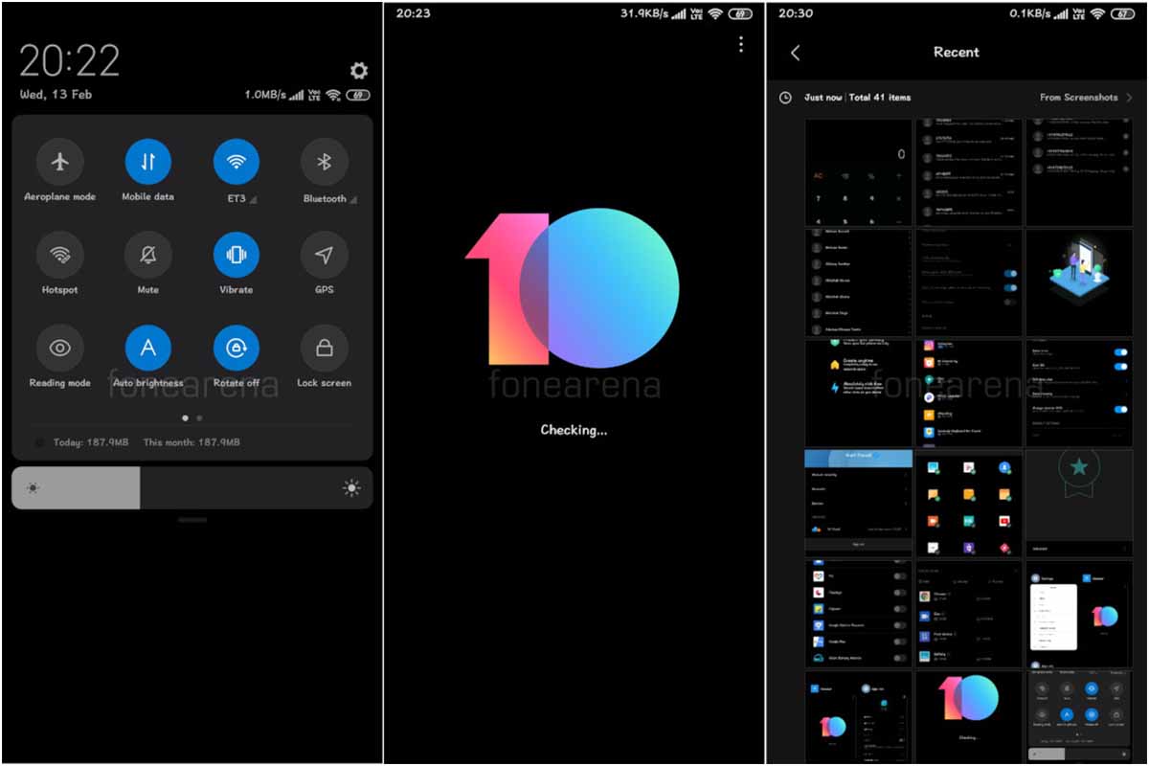Tap the Rotate off tile
This screenshot has height=766, width=1149.
(x=237, y=348)
